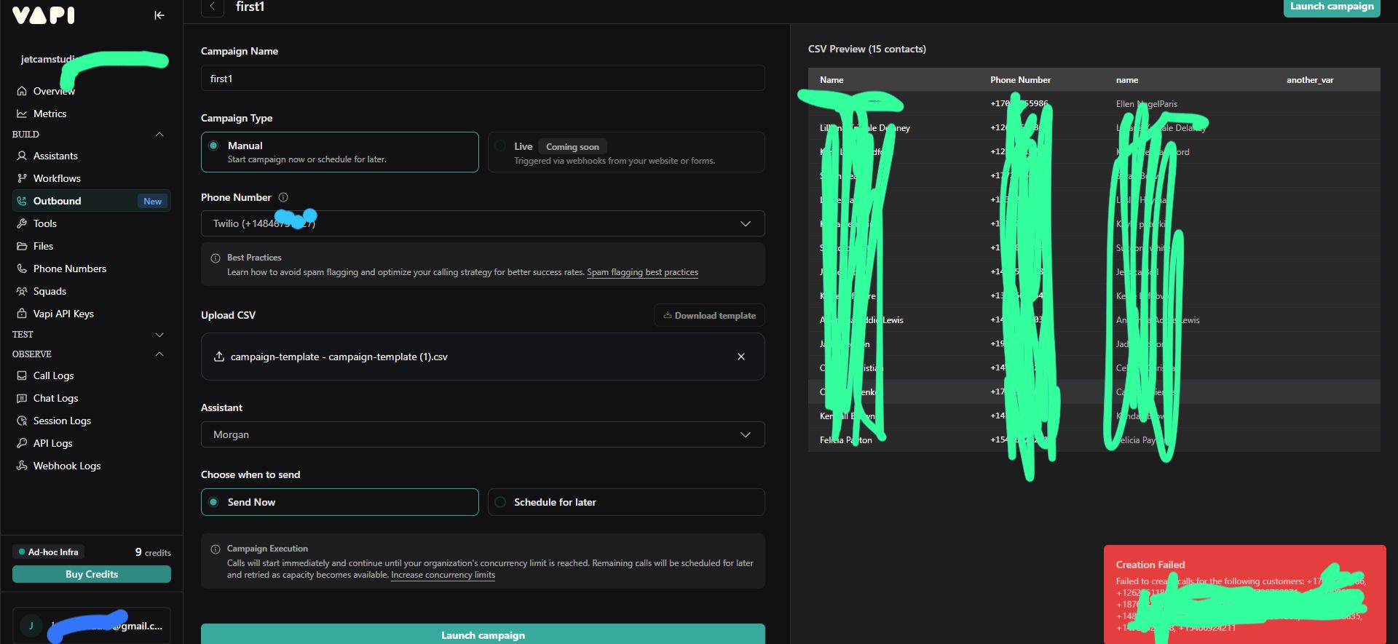Click the API Logs key icon
This screenshot has width=1398, height=644.
(22, 443)
